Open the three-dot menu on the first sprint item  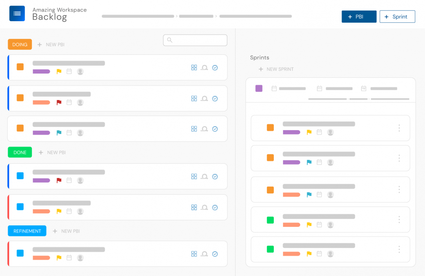(x=399, y=128)
